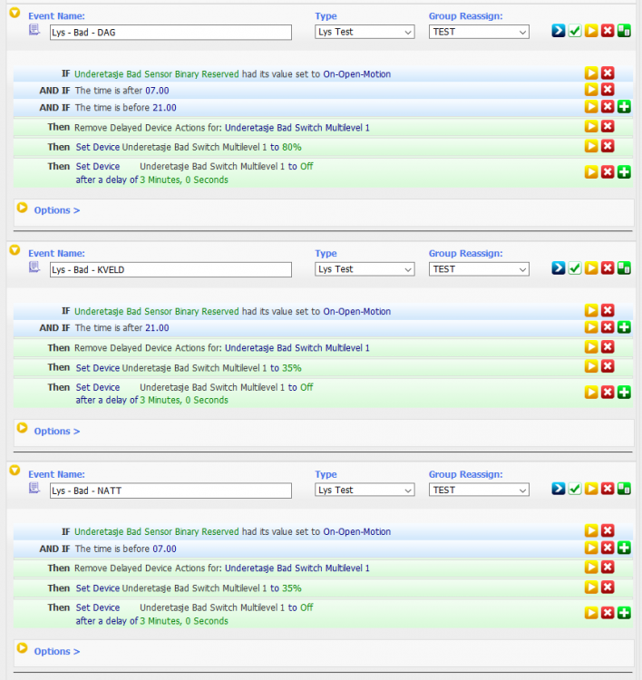This screenshot has height=680, width=642.
Task: Click green checkmark icon for Lys - Bad - KVELD
Action: pos(575,268)
